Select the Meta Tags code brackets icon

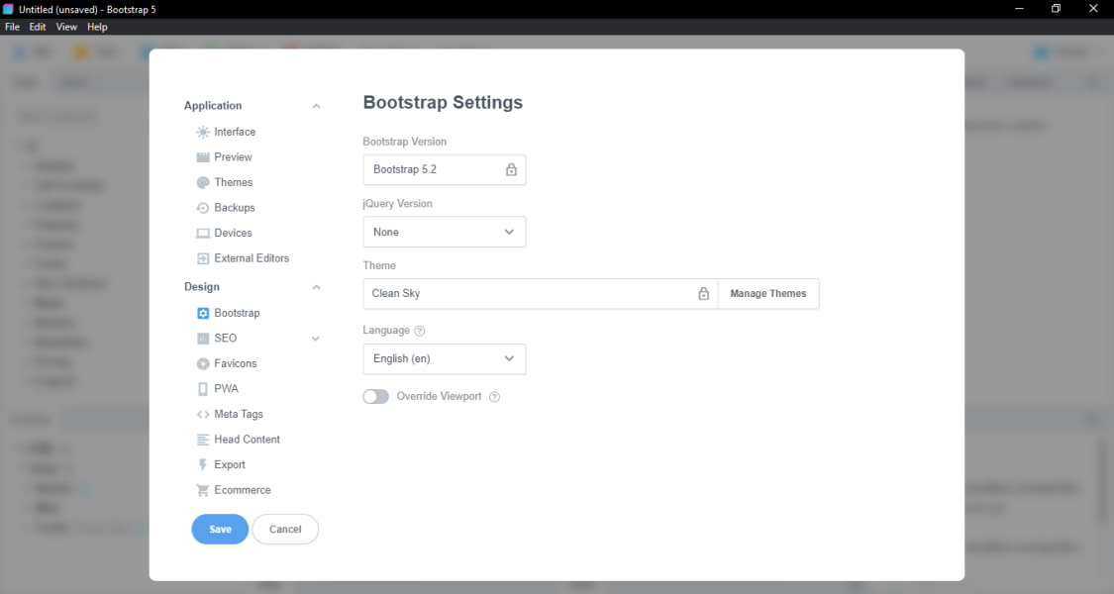tap(202, 414)
